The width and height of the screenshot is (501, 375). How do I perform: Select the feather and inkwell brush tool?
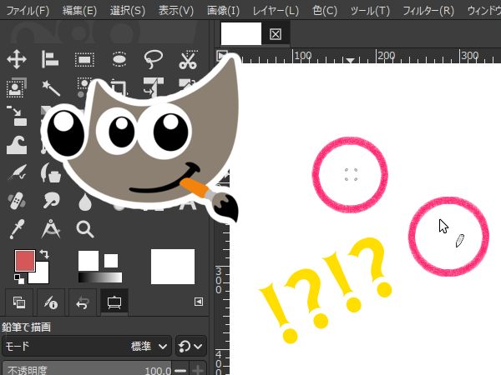[x=51, y=172]
